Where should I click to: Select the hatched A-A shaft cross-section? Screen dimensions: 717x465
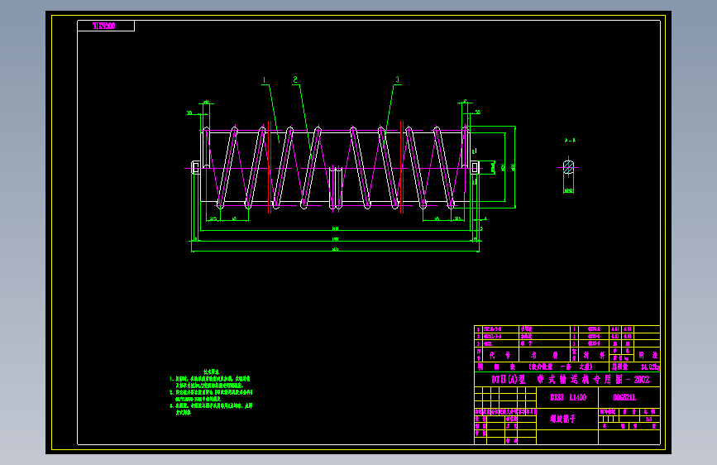point(568,166)
